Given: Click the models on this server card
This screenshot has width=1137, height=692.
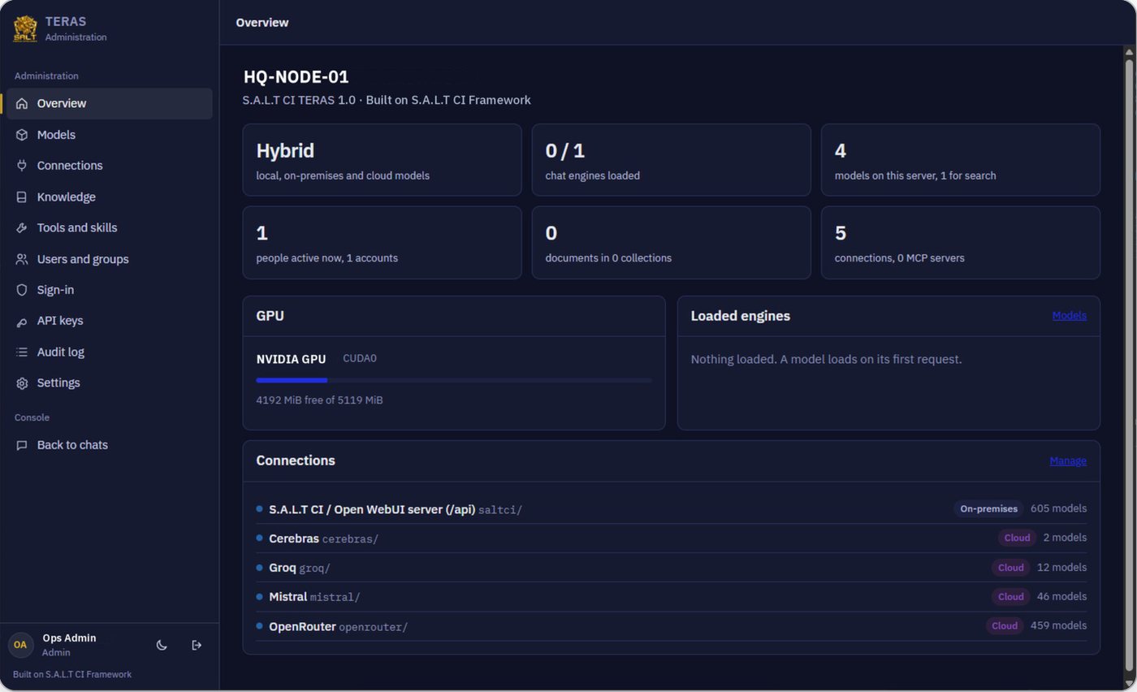Looking at the screenshot, I should click(x=960, y=160).
